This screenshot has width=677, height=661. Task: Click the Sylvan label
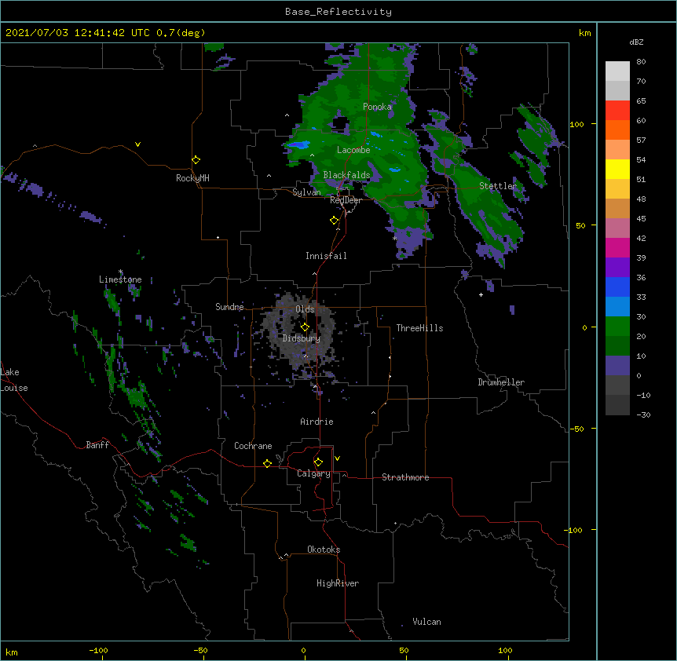coord(306,192)
